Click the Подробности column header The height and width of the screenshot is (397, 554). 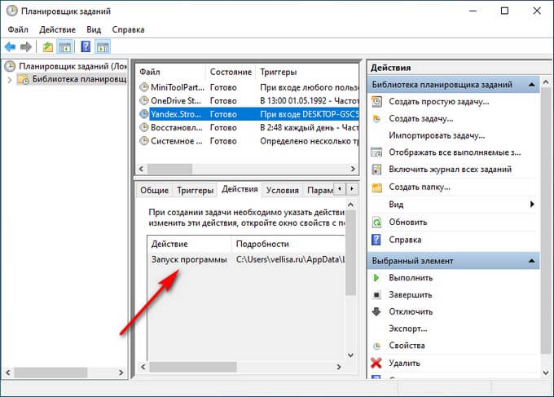coord(262,244)
